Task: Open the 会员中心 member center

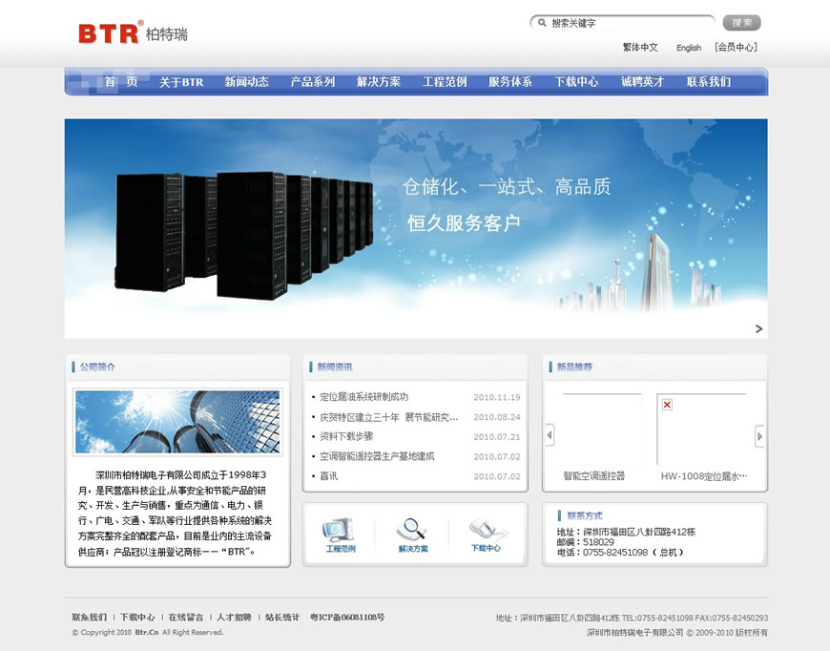Action: 736,47
